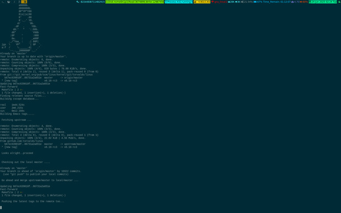
Task: Click the 'use git push to publish' hint
Action: pos(35,174)
